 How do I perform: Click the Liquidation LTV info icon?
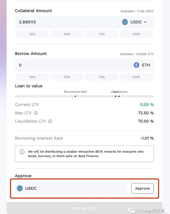(x=50, y=121)
